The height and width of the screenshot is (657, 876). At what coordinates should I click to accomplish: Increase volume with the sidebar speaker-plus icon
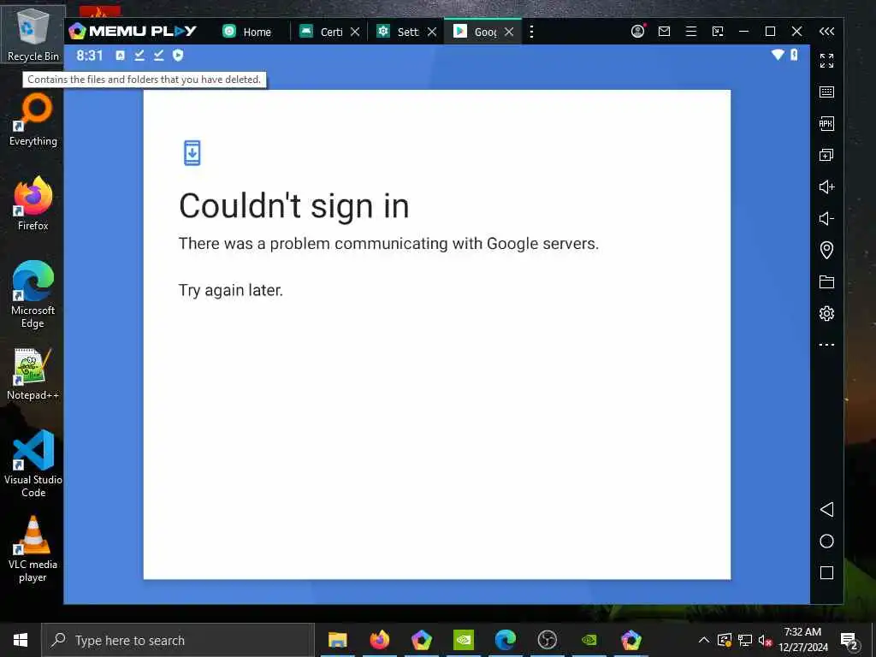pos(826,186)
